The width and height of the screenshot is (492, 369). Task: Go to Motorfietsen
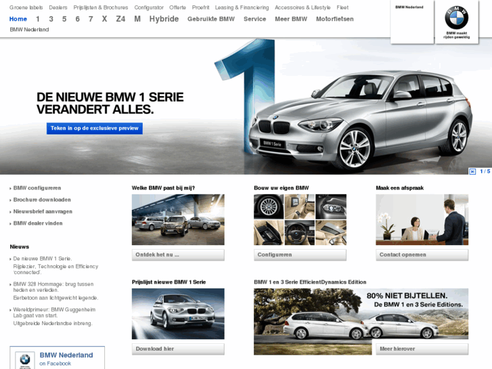335,19
